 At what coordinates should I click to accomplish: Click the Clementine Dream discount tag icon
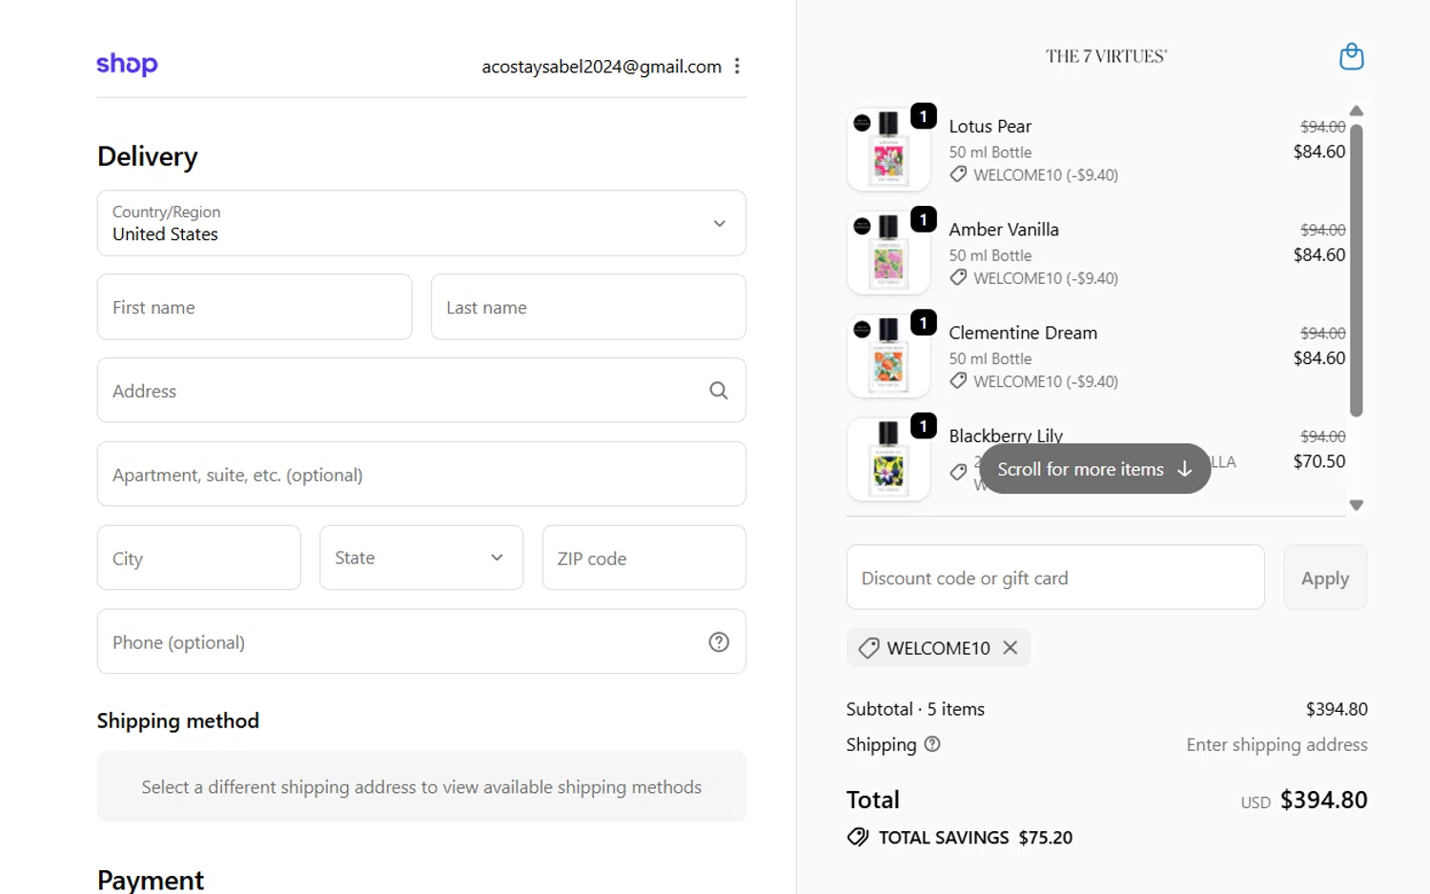[958, 380]
